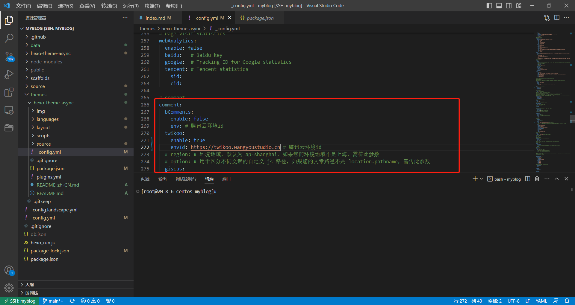This screenshot has height=305, width=575.
Task: Open the Extensions view
Action: (x=9, y=92)
